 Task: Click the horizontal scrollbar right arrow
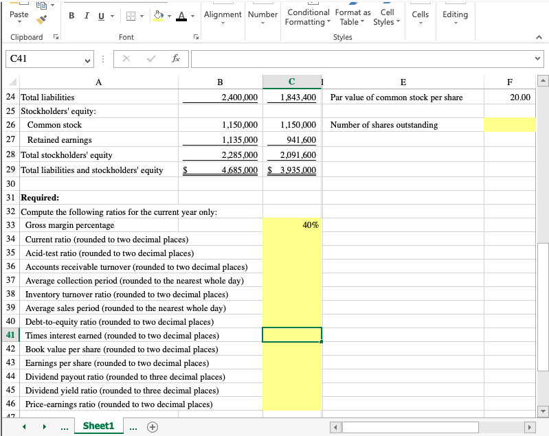[529, 427]
